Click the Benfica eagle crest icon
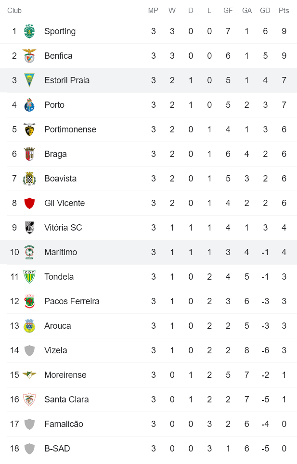 (30, 56)
